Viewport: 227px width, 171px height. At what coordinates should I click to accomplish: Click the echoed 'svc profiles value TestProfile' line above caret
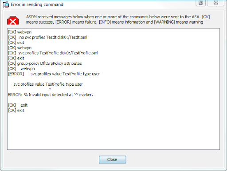pos(48,84)
